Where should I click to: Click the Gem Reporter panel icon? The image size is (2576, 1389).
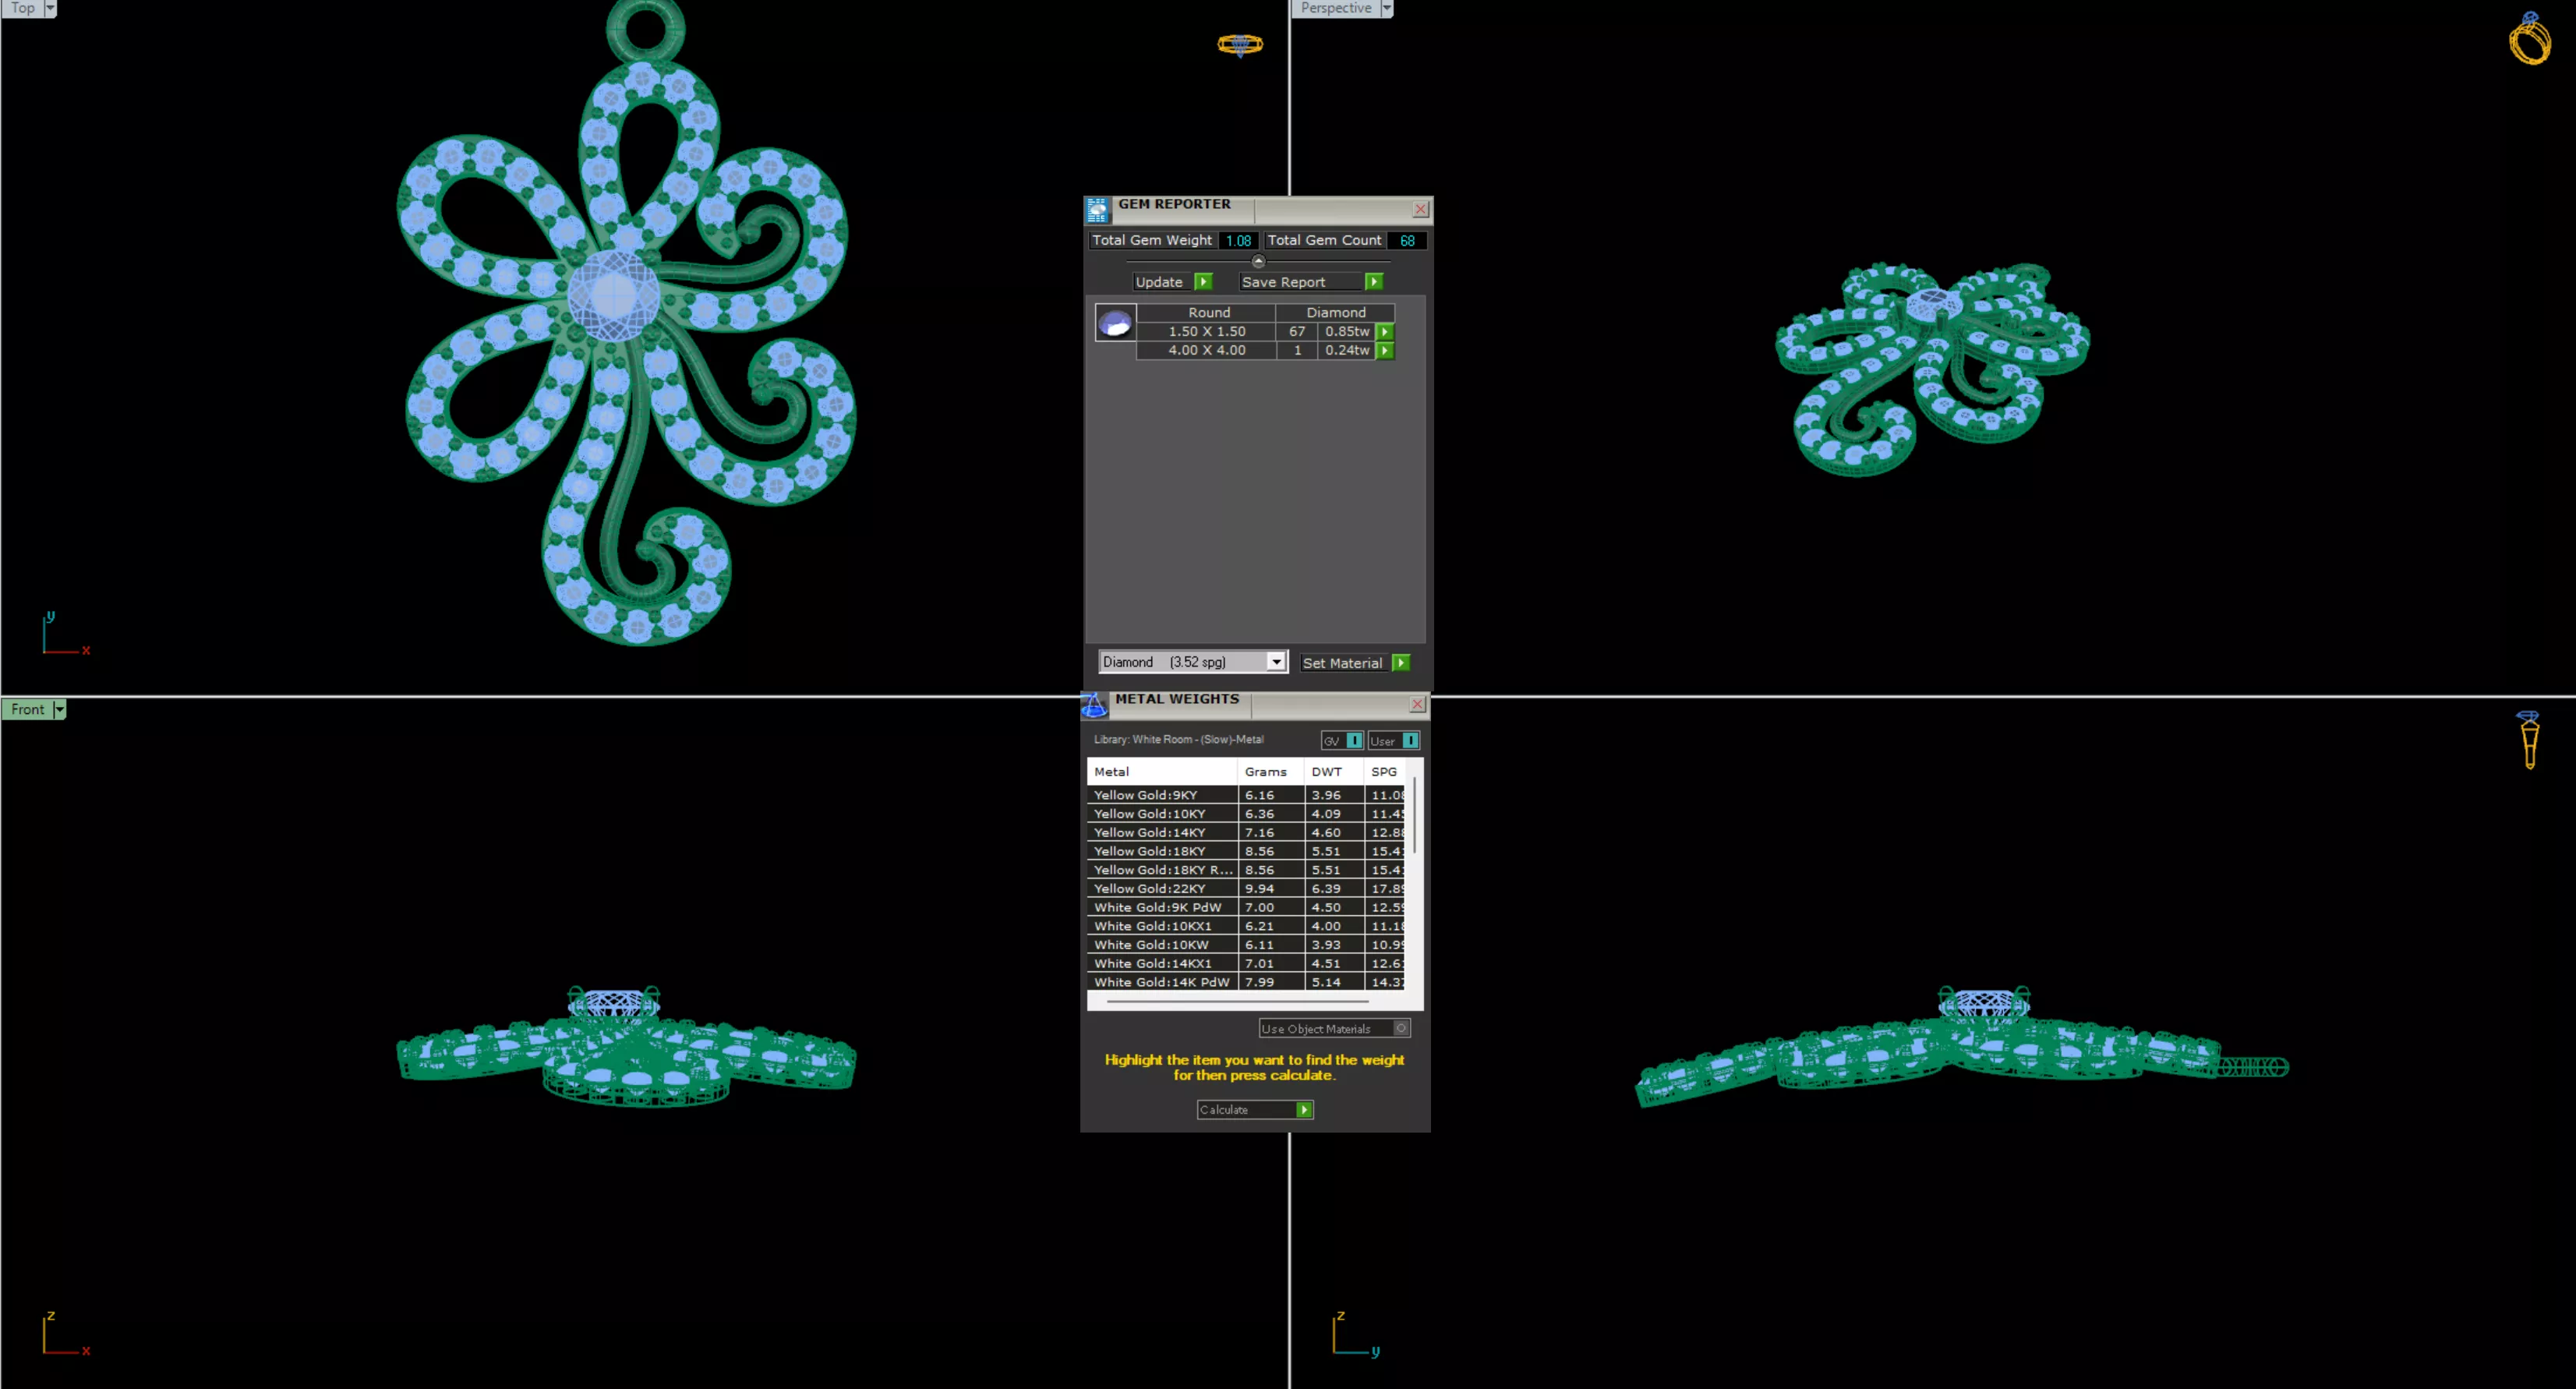click(x=1097, y=209)
